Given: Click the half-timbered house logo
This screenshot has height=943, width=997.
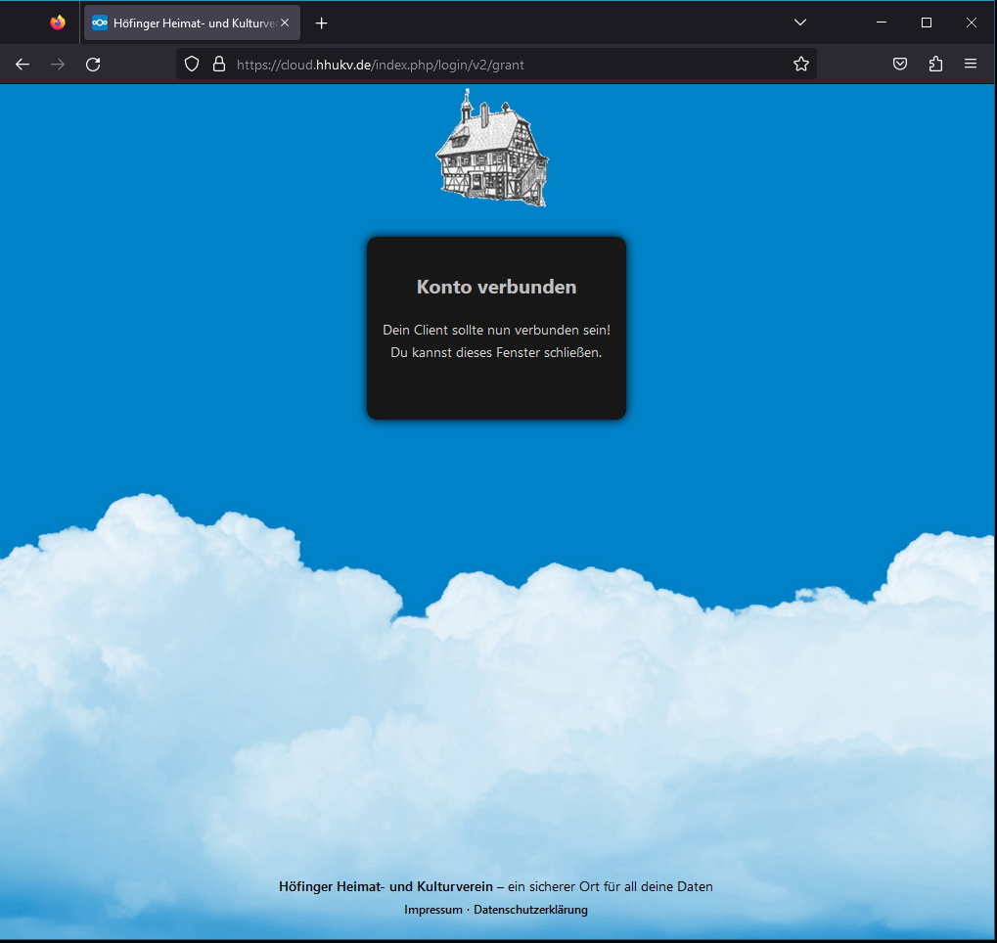Looking at the screenshot, I should tap(491, 148).
